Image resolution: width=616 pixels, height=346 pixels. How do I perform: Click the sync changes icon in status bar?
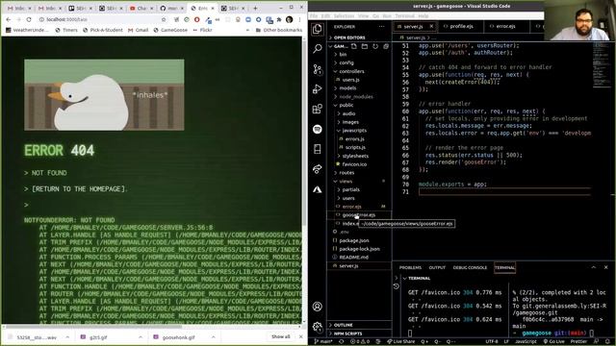tap(341, 341)
